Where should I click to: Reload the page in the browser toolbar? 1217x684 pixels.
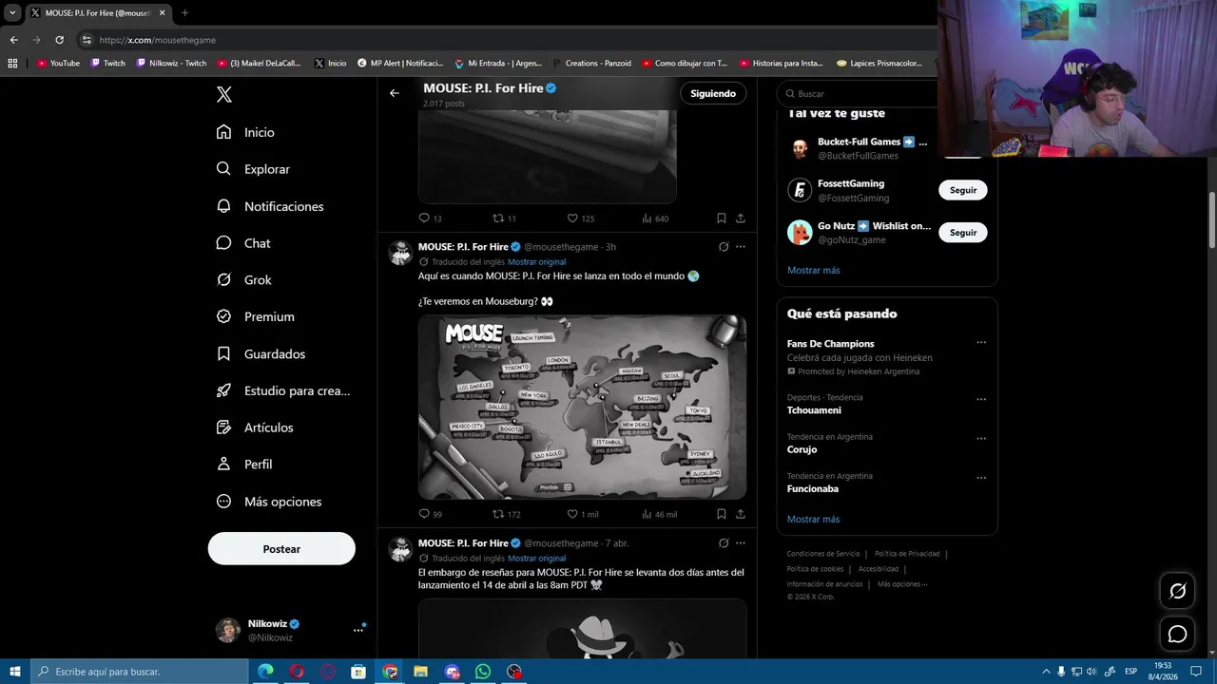(59, 40)
